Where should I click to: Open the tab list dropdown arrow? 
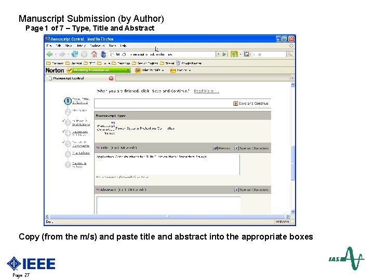[292, 78]
